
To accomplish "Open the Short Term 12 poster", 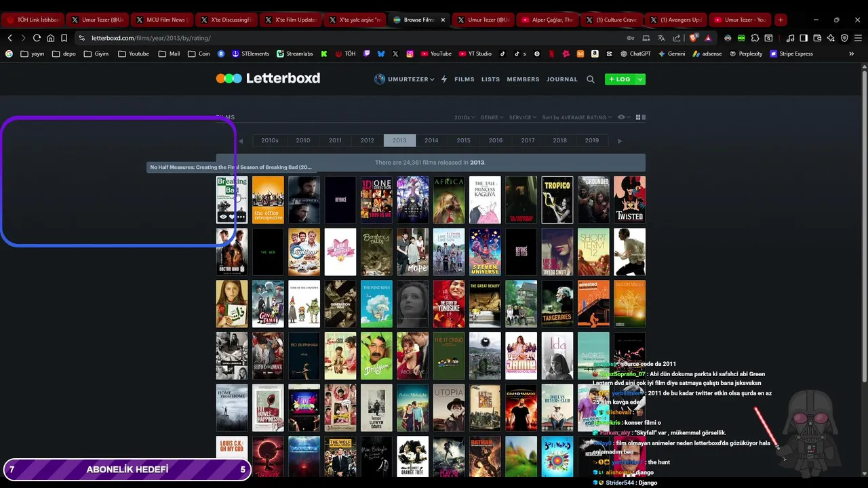I will 593,251.
